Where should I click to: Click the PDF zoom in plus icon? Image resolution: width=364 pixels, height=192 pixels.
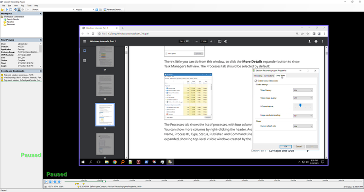tap(211, 41)
